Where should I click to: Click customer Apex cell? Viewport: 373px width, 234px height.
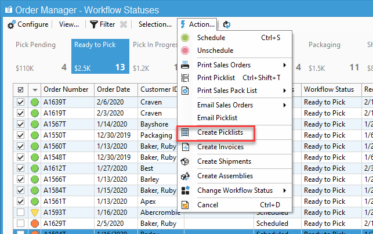pos(158,201)
